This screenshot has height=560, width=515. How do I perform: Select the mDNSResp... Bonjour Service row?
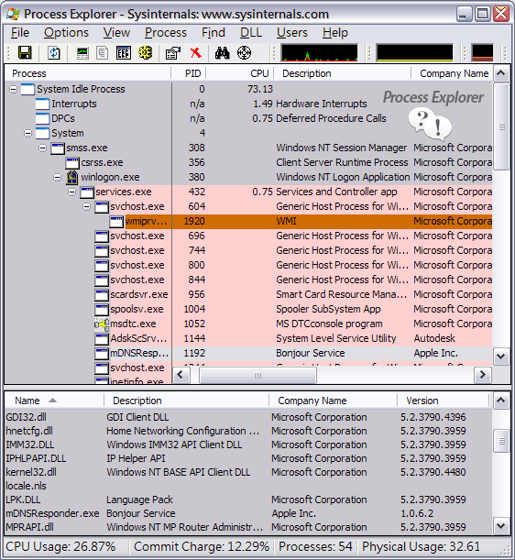pyautogui.click(x=248, y=353)
